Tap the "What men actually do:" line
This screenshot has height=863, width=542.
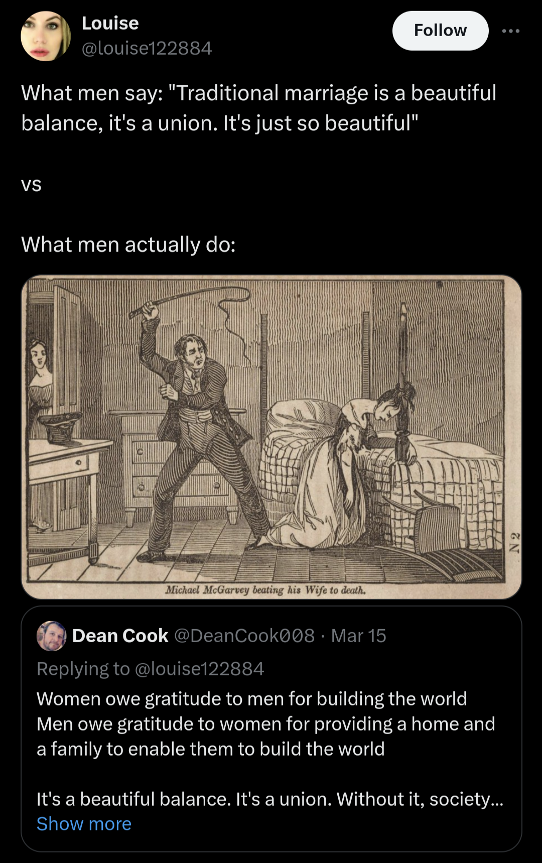[128, 244]
